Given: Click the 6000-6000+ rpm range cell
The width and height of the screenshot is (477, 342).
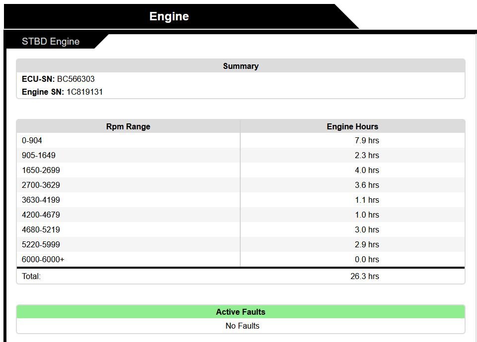Looking at the screenshot, I should pyautogui.click(x=43, y=259).
